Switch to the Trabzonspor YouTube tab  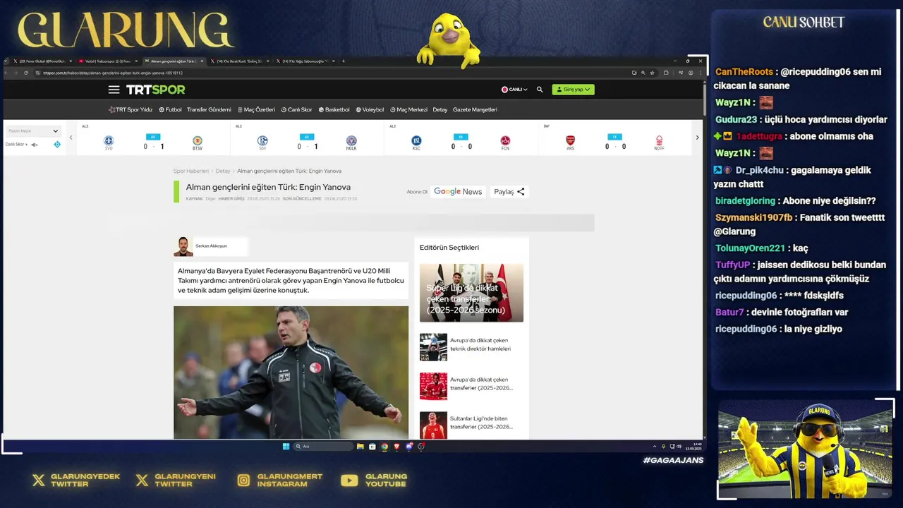coord(107,61)
